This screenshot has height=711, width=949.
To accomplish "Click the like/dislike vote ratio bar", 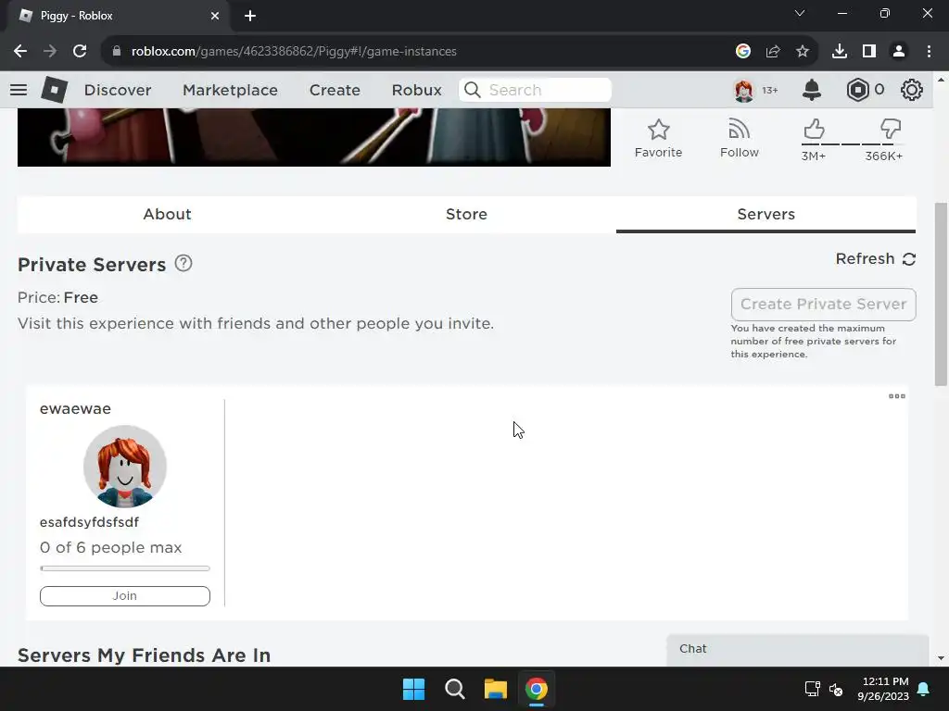I will pos(853,144).
